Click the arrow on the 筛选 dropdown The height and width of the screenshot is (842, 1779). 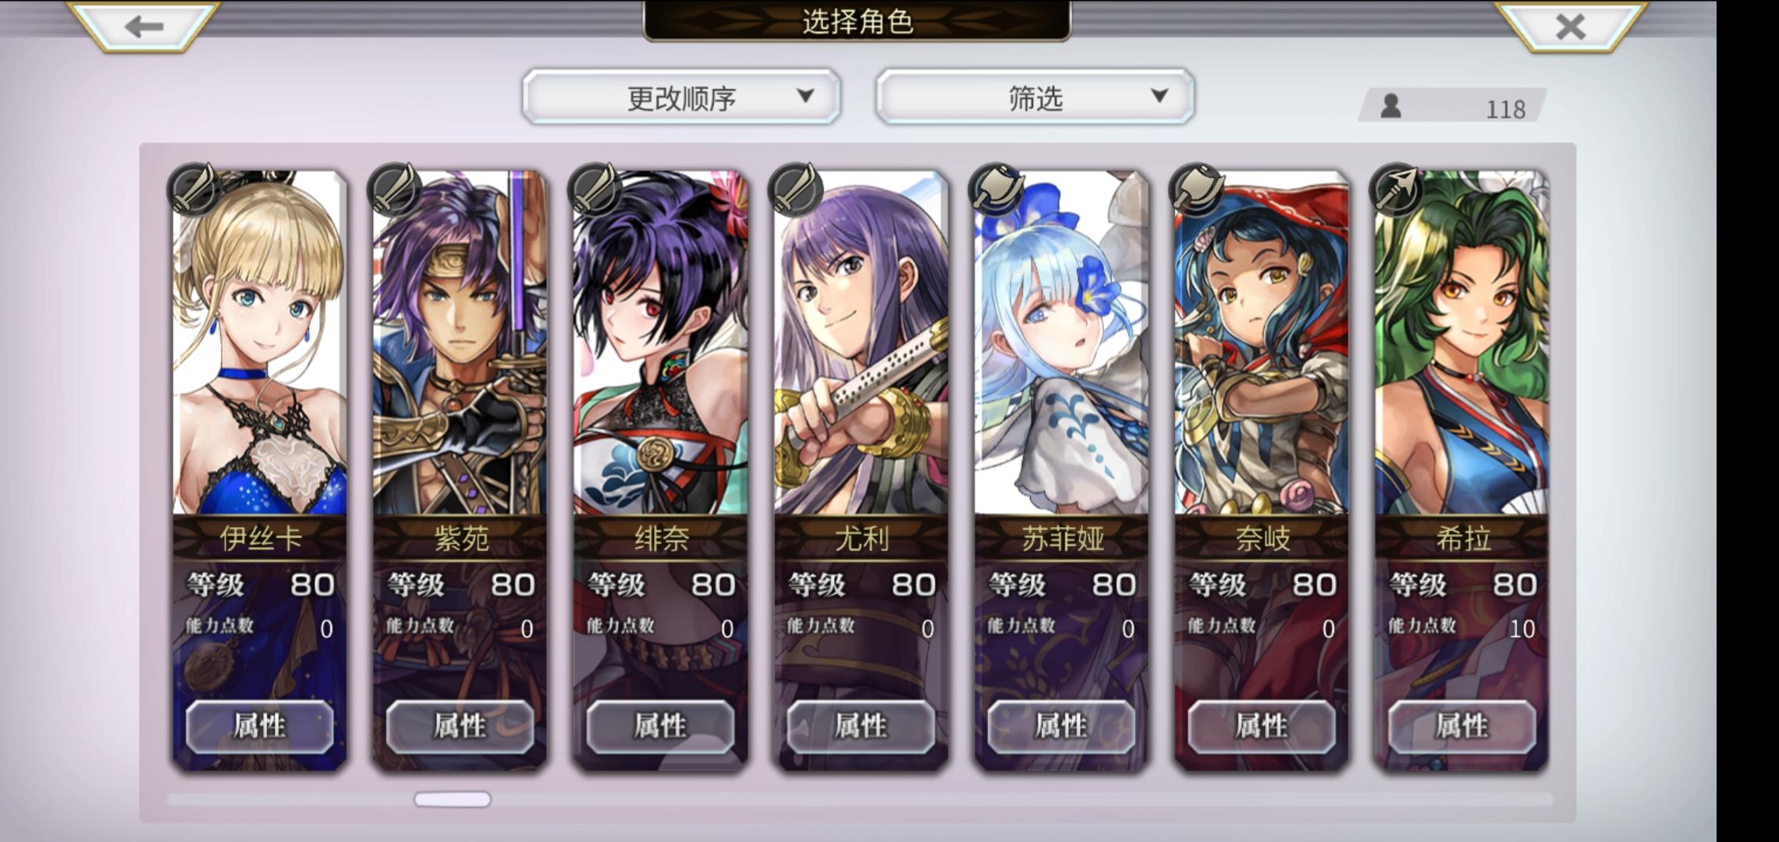click(x=1159, y=96)
